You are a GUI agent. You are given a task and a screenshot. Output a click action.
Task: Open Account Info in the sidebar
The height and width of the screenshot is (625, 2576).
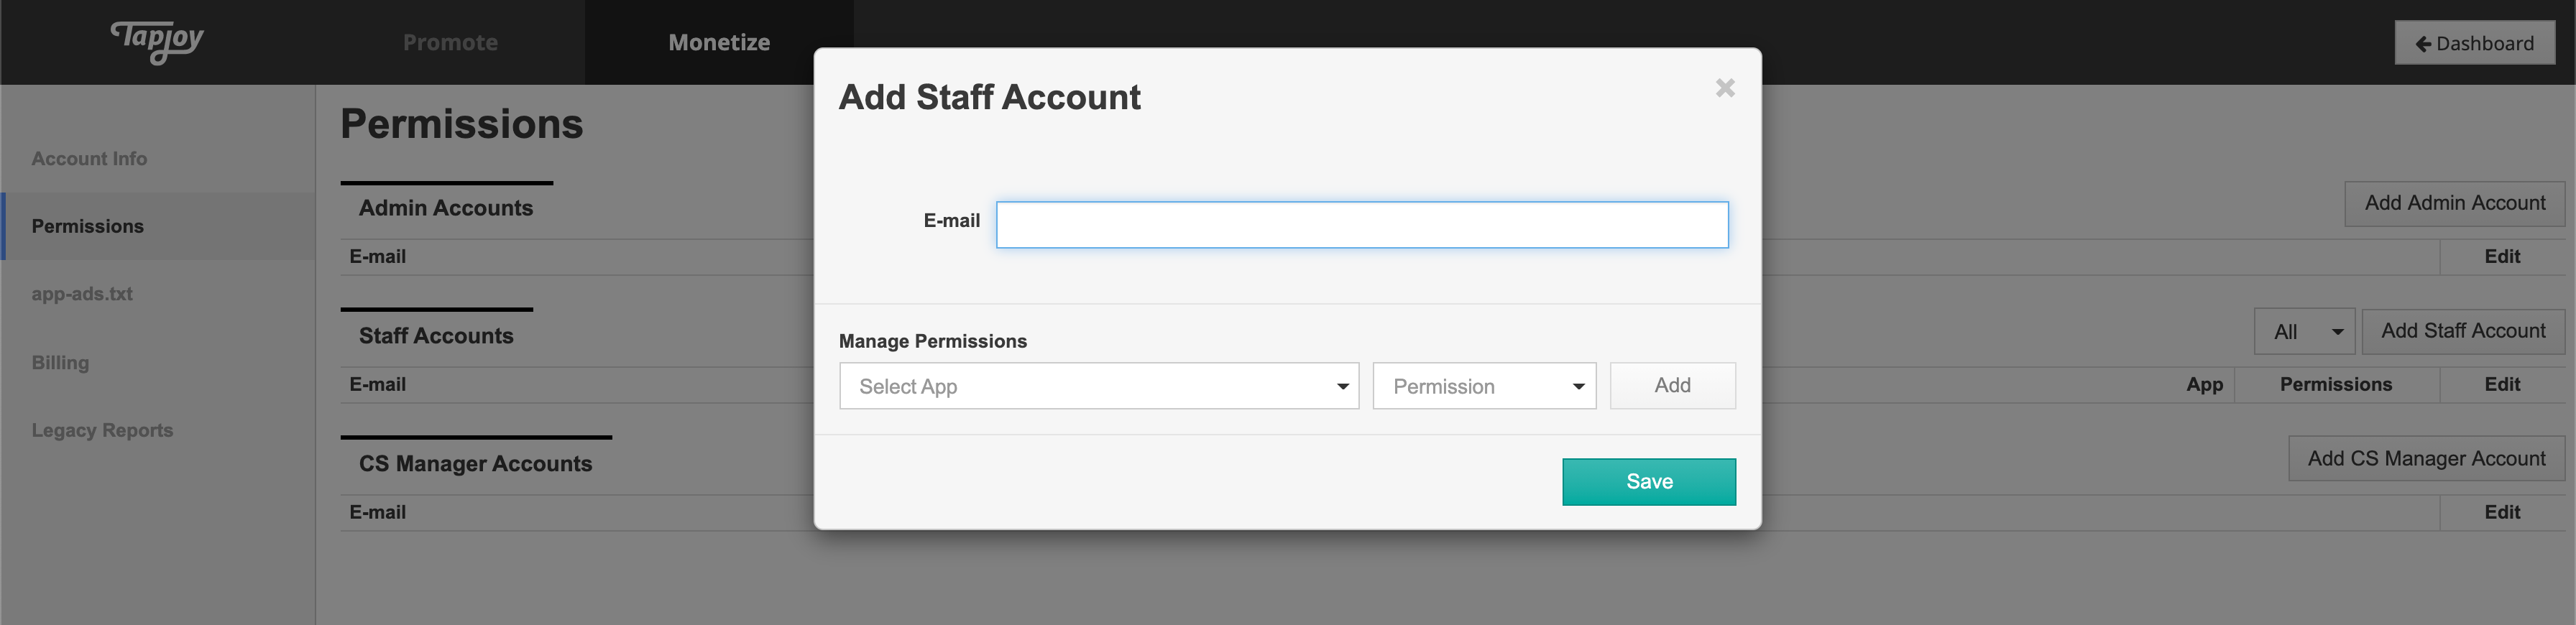tap(89, 159)
